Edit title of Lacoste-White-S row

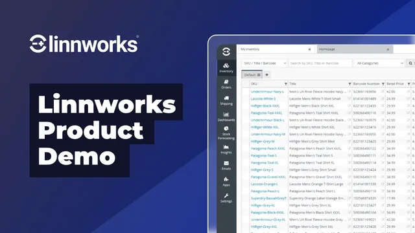click(x=349, y=98)
